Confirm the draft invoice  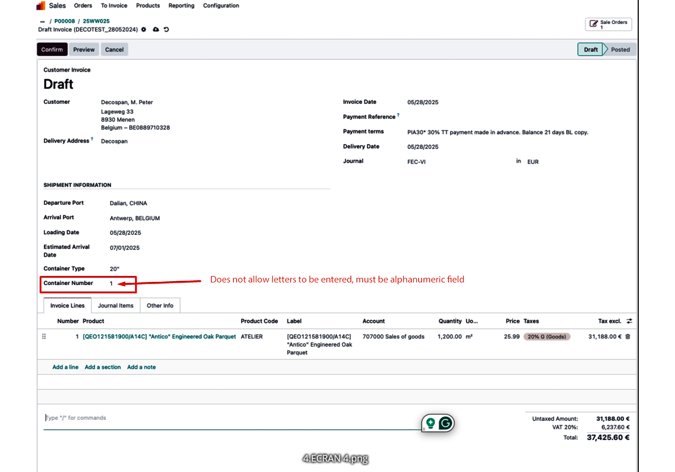52,49
